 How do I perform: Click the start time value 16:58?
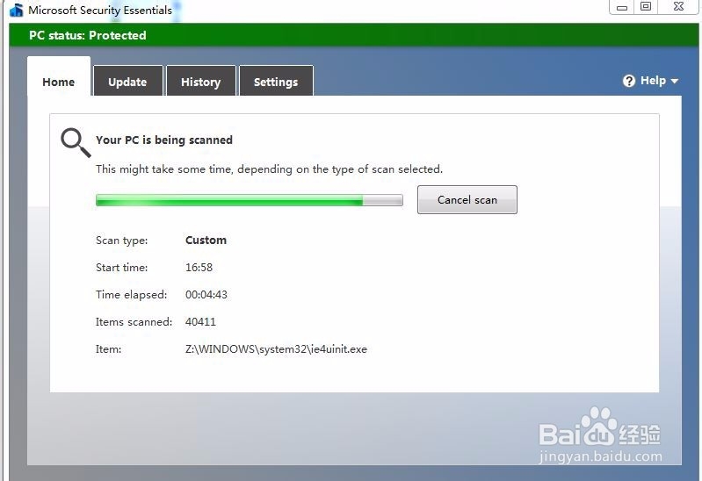click(x=199, y=268)
